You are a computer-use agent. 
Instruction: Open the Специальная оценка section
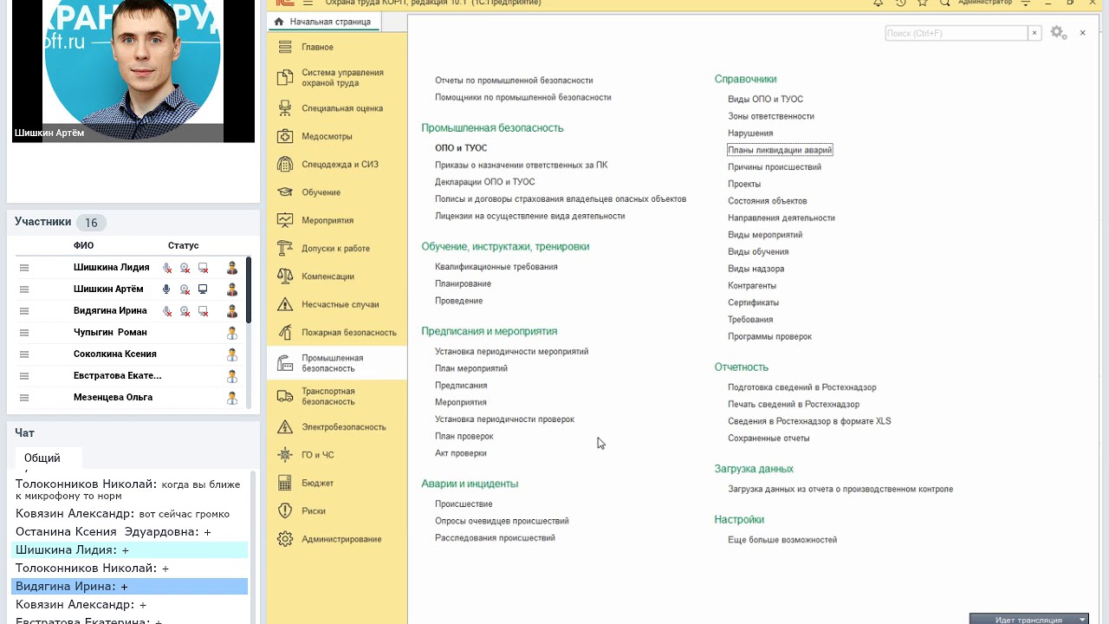(x=337, y=108)
